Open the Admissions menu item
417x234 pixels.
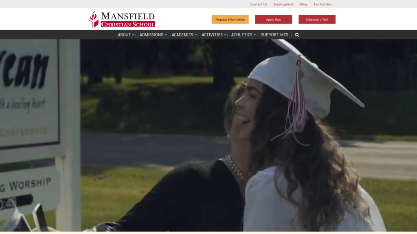tap(151, 35)
